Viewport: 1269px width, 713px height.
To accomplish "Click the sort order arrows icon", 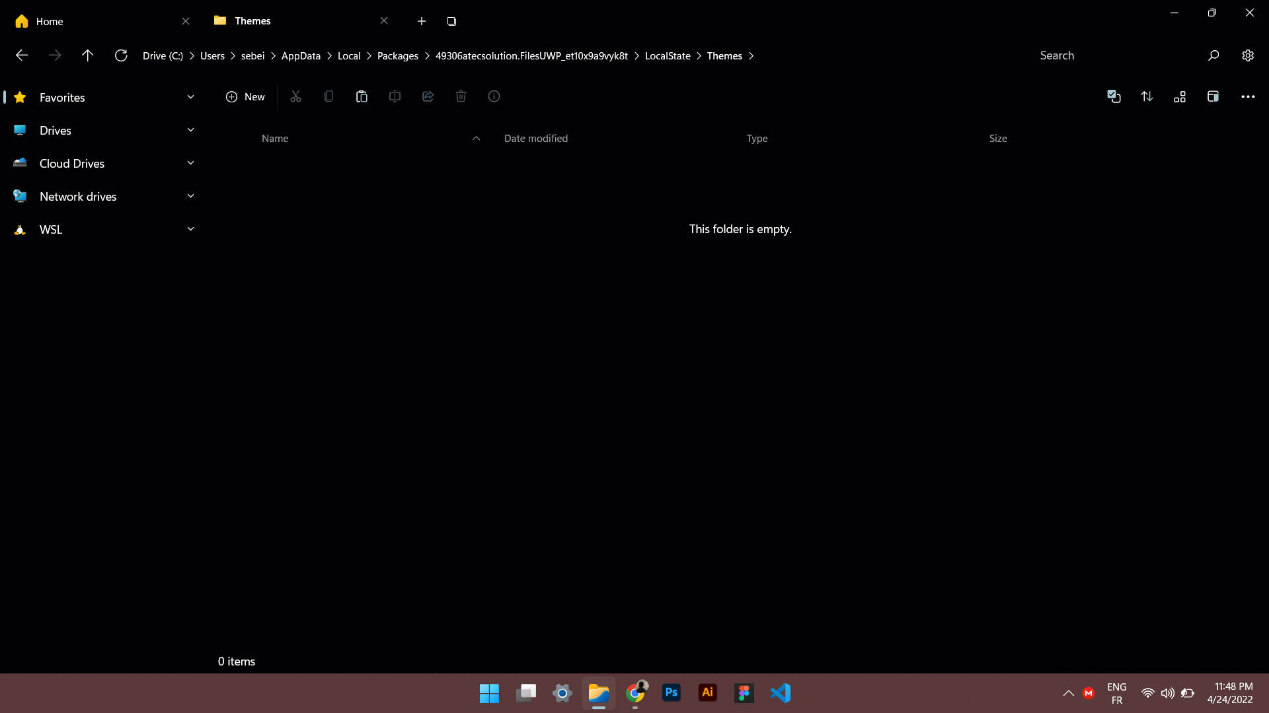I will (1147, 96).
